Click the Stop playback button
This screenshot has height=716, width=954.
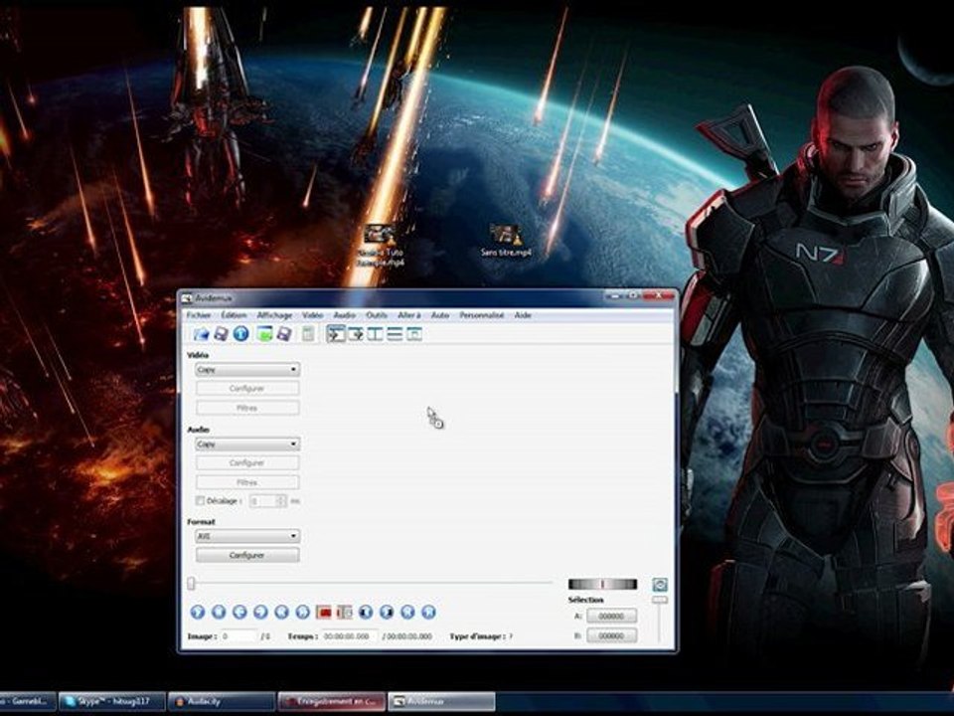pos(219,612)
